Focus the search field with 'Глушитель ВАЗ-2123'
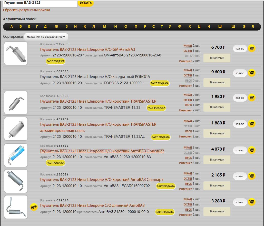264x226 pixels. (40, 3)
